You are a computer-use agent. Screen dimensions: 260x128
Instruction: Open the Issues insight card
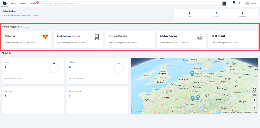(33, 71)
